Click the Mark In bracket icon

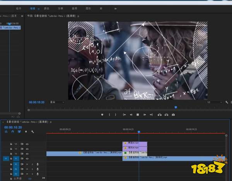[109, 114]
